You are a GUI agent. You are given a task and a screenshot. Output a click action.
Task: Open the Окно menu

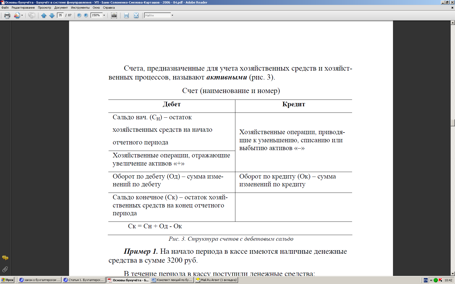click(x=96, y=8)
